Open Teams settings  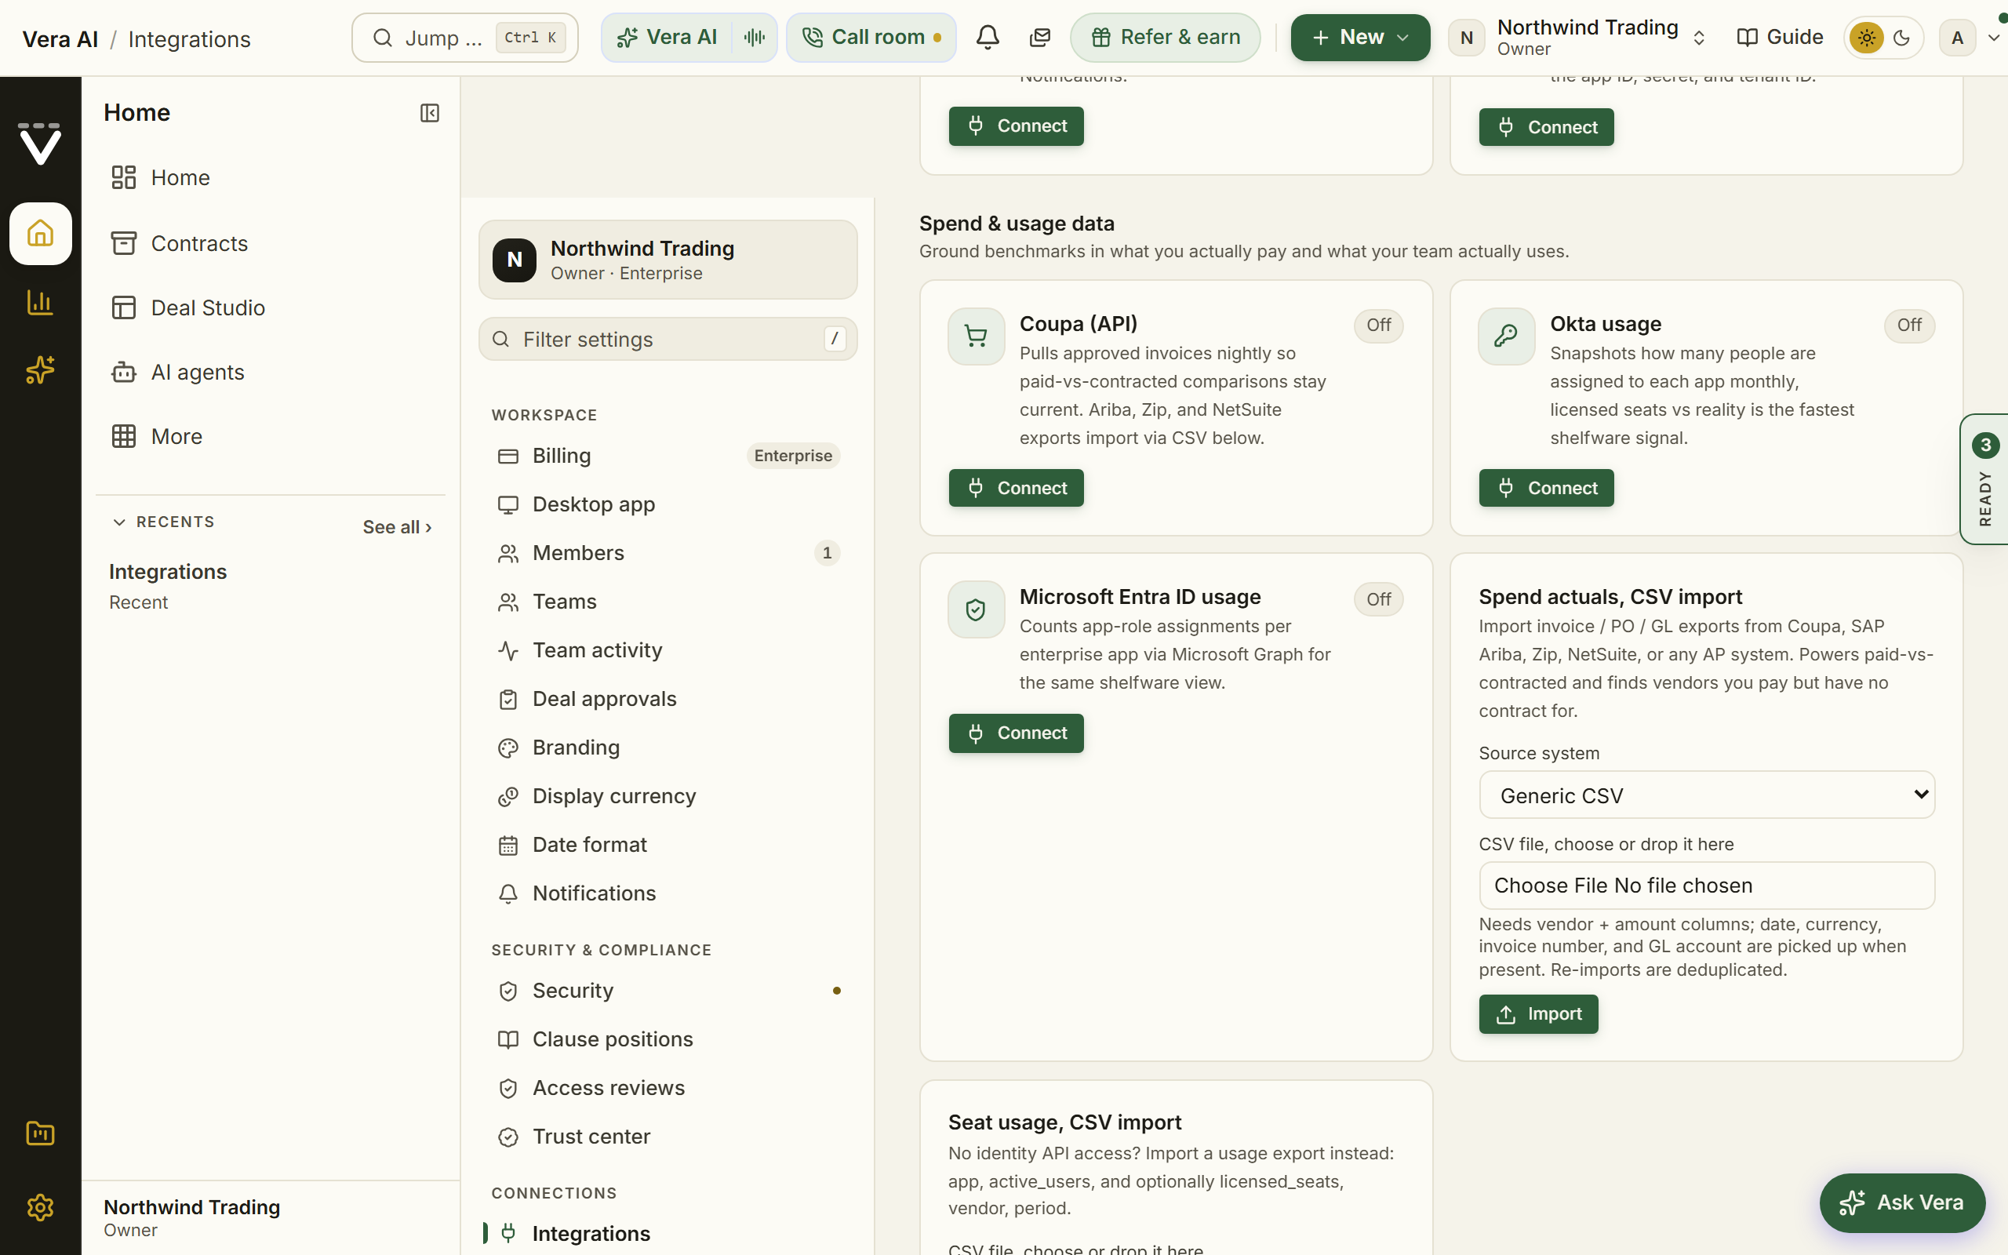click(668, 602)
